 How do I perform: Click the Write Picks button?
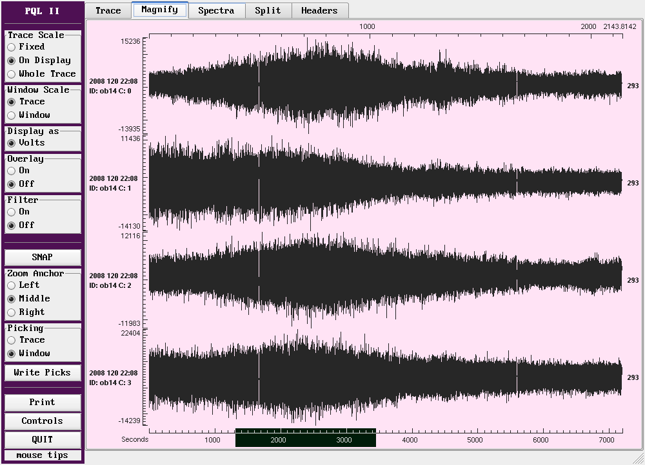pyautogui.click(x=43, y=372)
